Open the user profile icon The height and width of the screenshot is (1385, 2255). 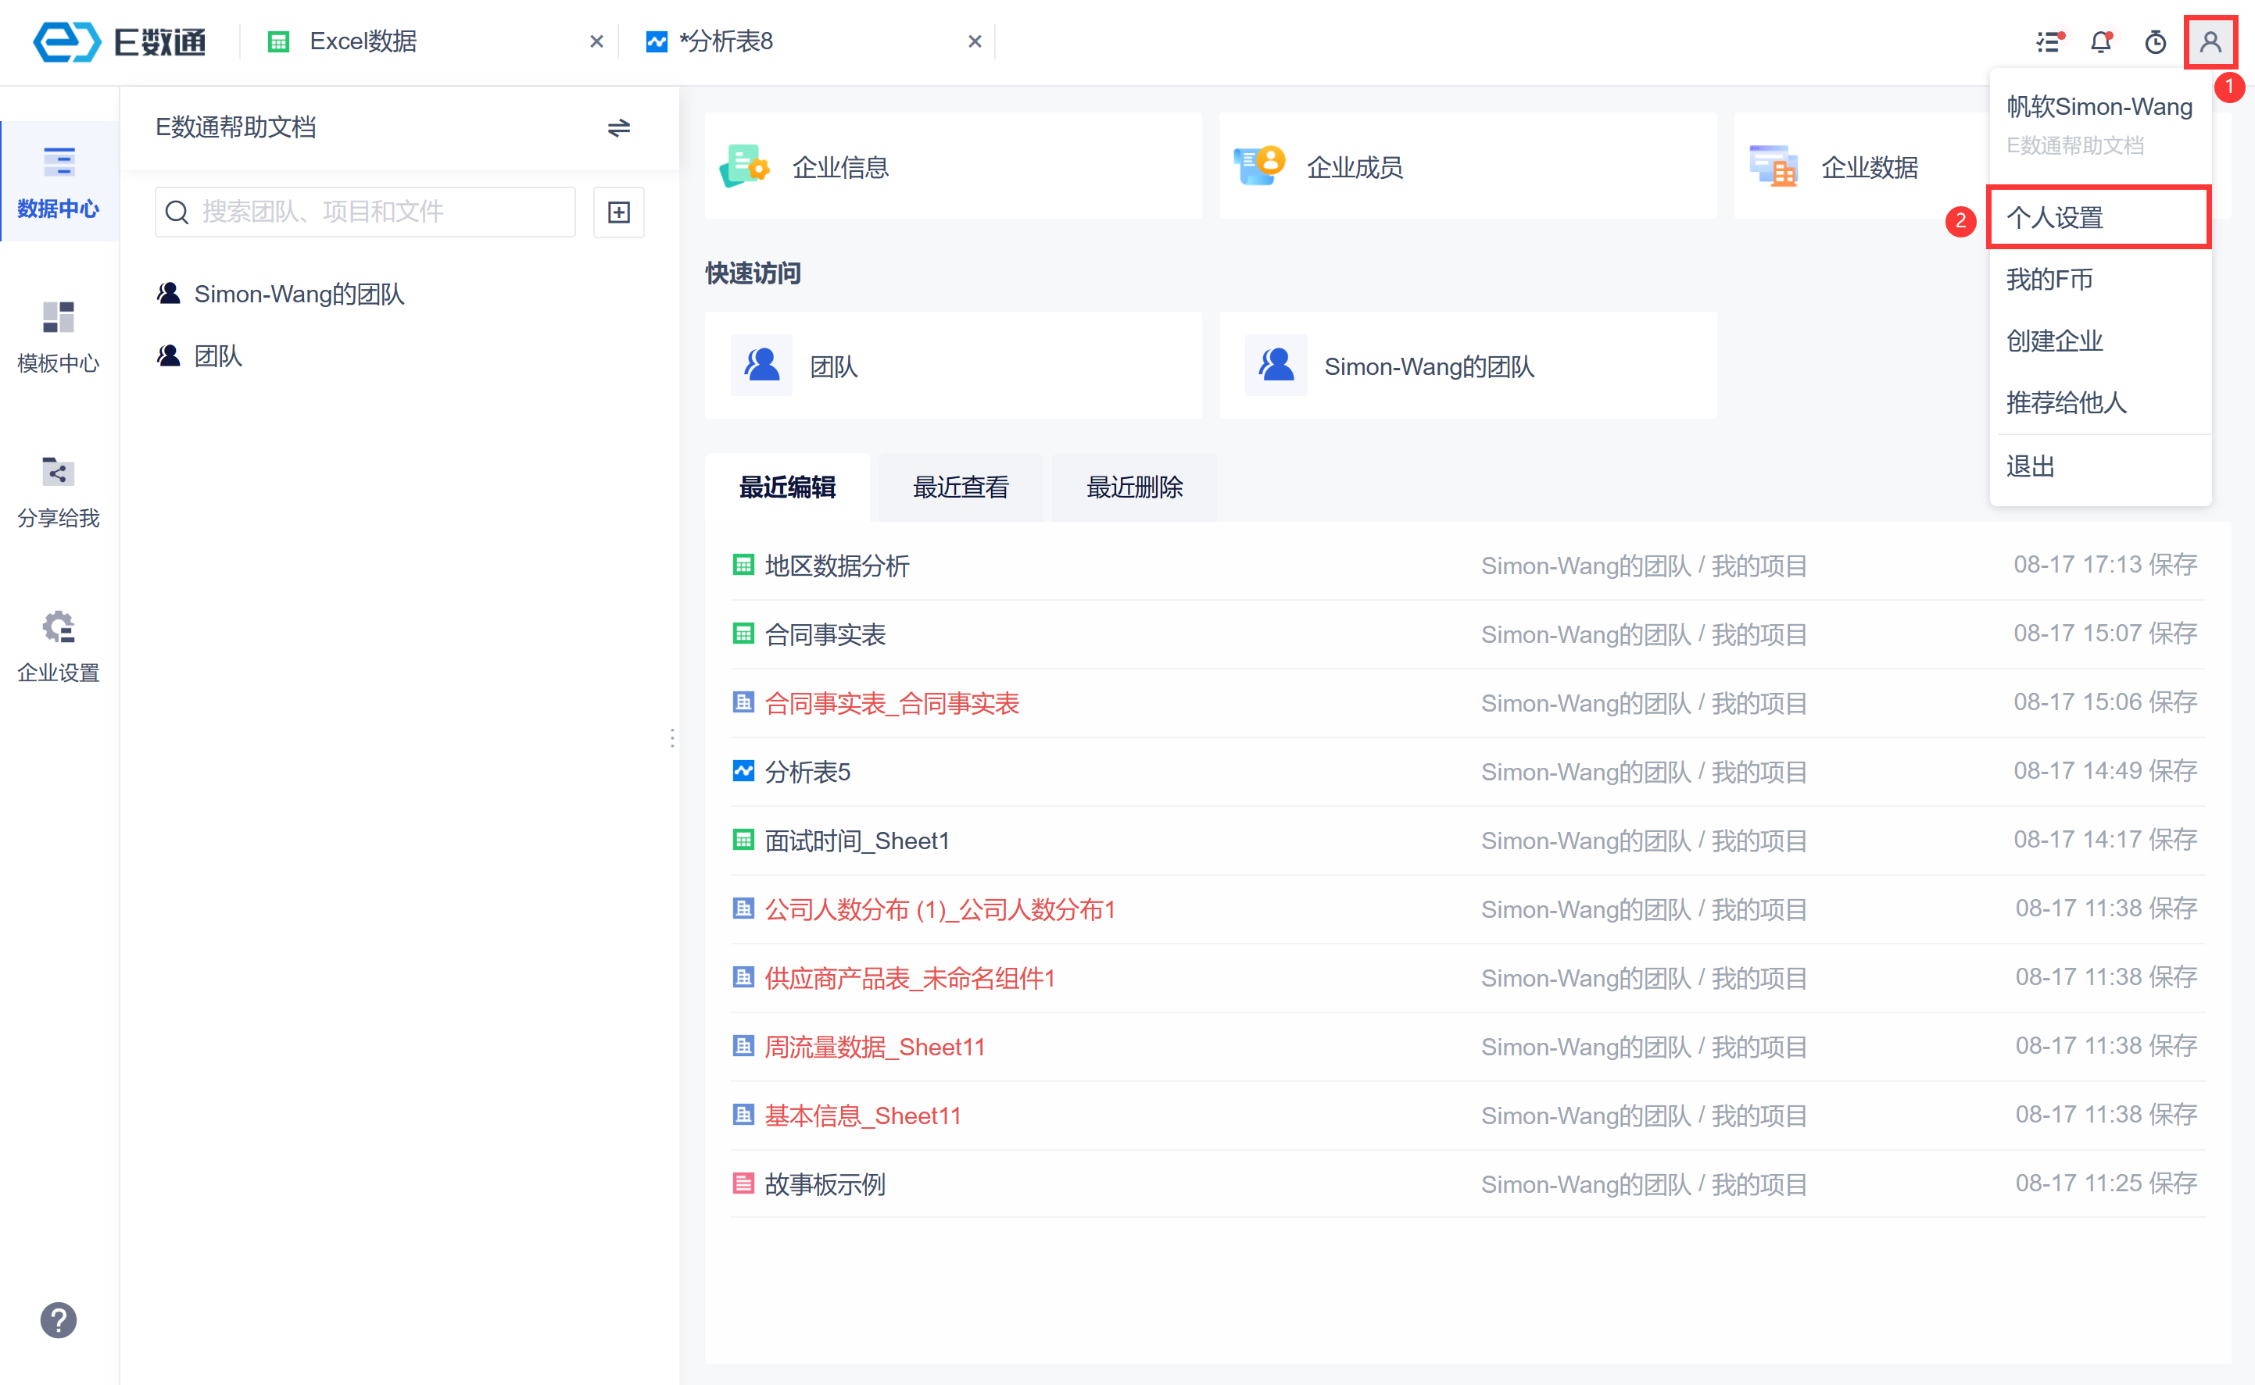pyautogui.click(x=2209, y=42)
